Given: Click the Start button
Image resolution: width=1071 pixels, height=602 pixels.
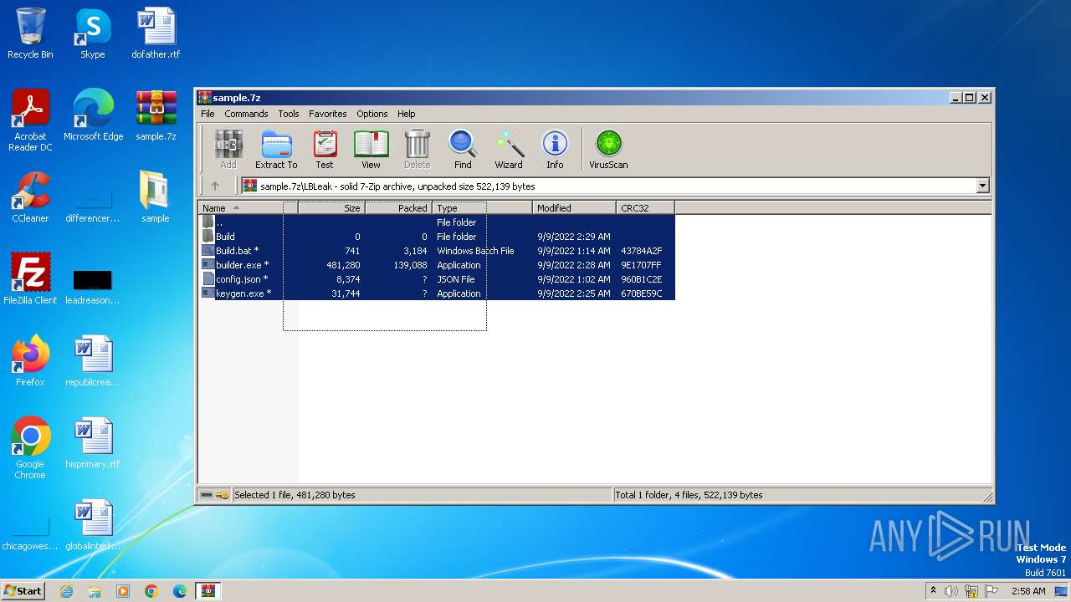Looking at the screenshot, I should (23, 590).
